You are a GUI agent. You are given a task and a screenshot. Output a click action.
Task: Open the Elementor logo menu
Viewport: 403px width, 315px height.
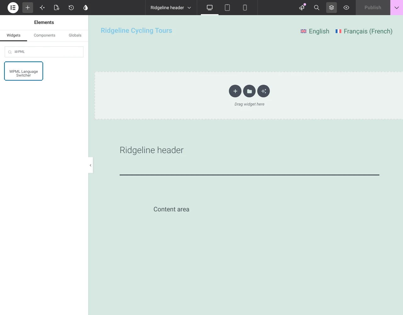(x=13, y=8)
